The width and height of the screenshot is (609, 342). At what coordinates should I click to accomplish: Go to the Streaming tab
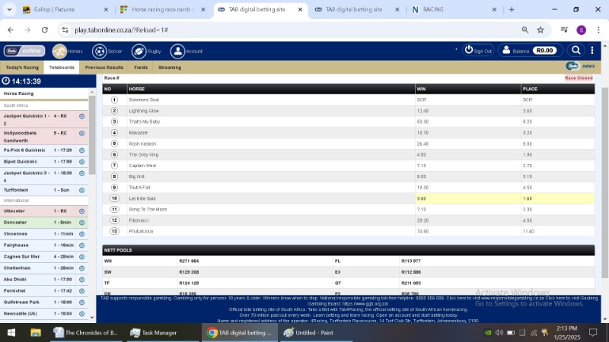[x=169, y=67]
